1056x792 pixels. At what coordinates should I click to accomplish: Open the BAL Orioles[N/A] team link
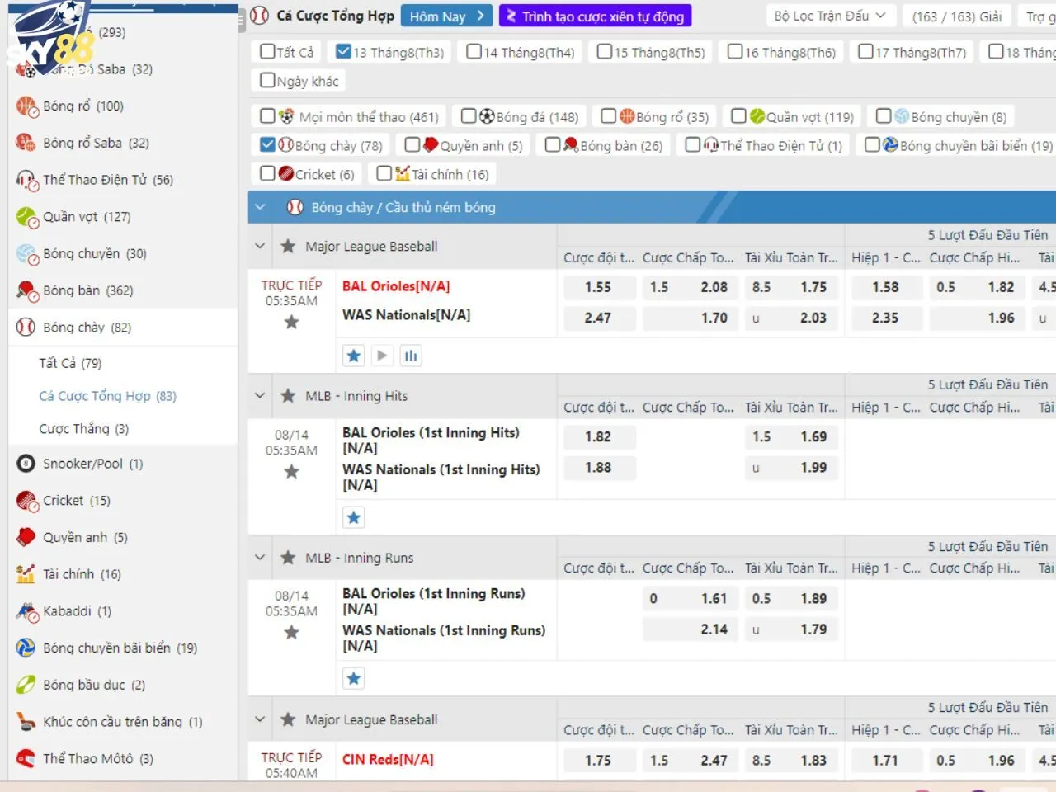coord(396,286)
